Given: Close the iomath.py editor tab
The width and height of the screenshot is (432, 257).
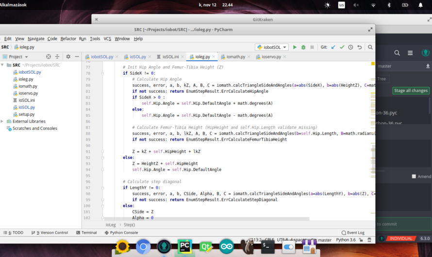Looking at the screenshot, I should click(x=249, y=57).
